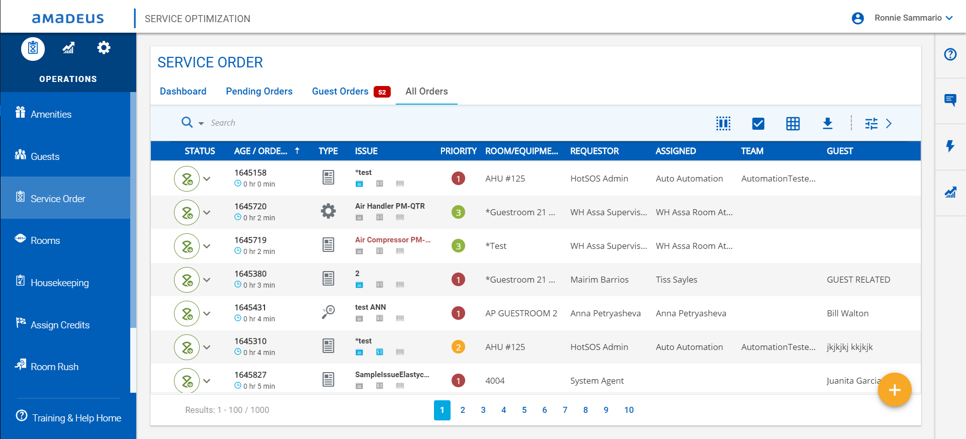Click the gear type icon for order 1645720
Screen dimensions: 966x439
coord(328,211)
